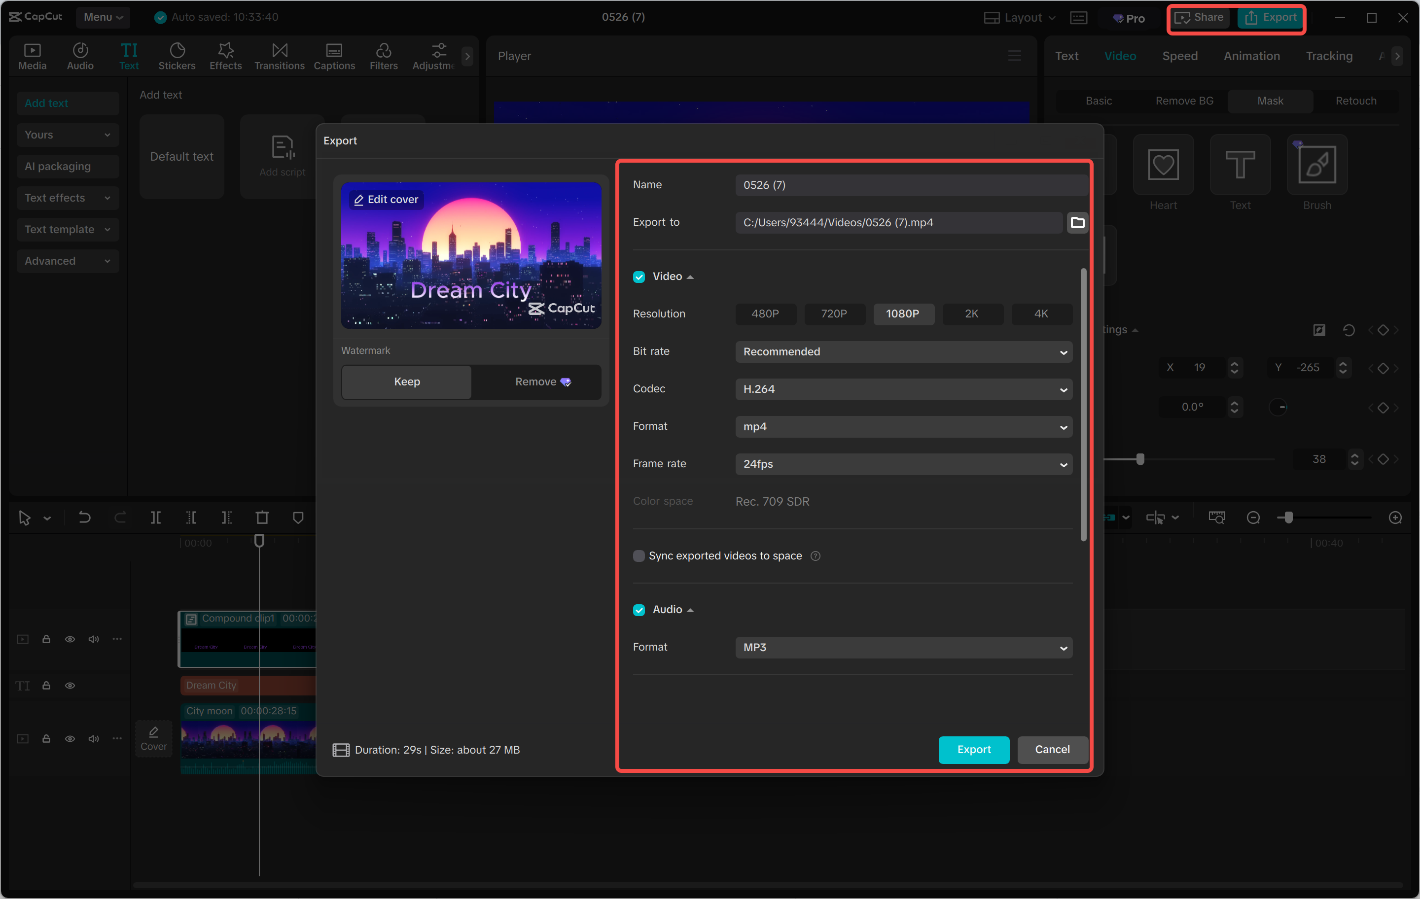Open the Stickers panel
This screenshot has height=899, width=1420.
pyautogui.click(x=177, y=56)
